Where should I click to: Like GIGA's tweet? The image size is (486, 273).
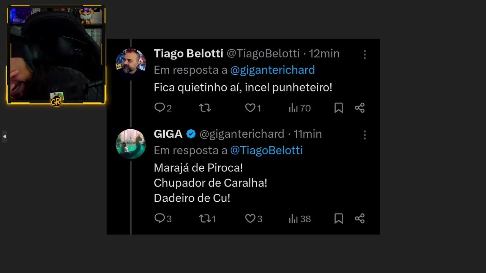pyautogui.click(x=250, y=218)
